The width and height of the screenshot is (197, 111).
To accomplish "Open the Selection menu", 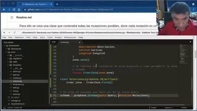I will 19,37.
